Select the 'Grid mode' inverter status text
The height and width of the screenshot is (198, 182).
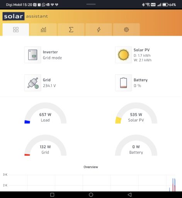(52, 58)
